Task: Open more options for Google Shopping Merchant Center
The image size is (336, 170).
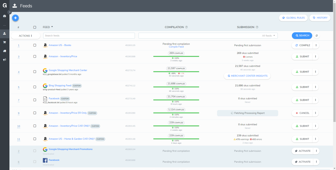Action: point(316,72)
